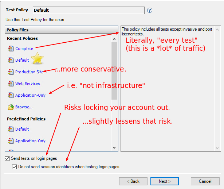This screenshot has height=189, width=224.
Task: Click the help question mark icon
Action: pos(150,10)
